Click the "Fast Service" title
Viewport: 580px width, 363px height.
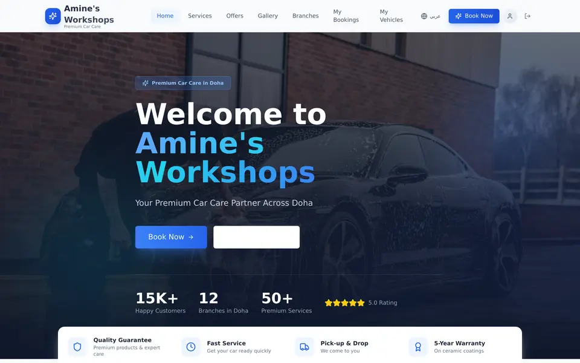tap(227, 344)
